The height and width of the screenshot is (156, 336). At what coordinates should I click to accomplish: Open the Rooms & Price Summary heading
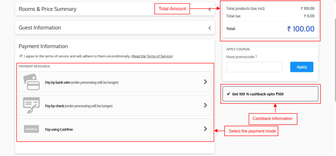coord(48,9)
